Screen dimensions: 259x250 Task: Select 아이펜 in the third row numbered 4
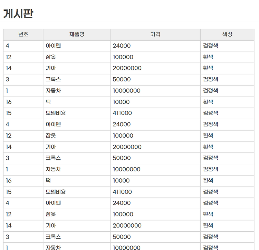(53, 203)
